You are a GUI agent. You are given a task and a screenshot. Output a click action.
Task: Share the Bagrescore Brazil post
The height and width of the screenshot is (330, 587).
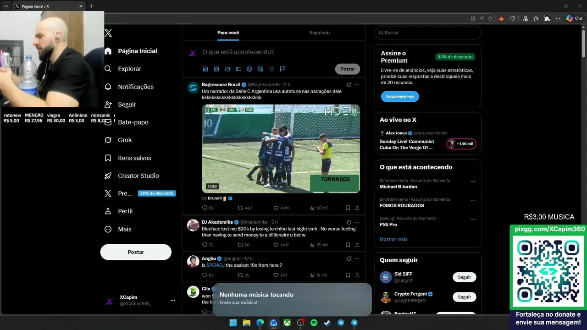[357, 208]
